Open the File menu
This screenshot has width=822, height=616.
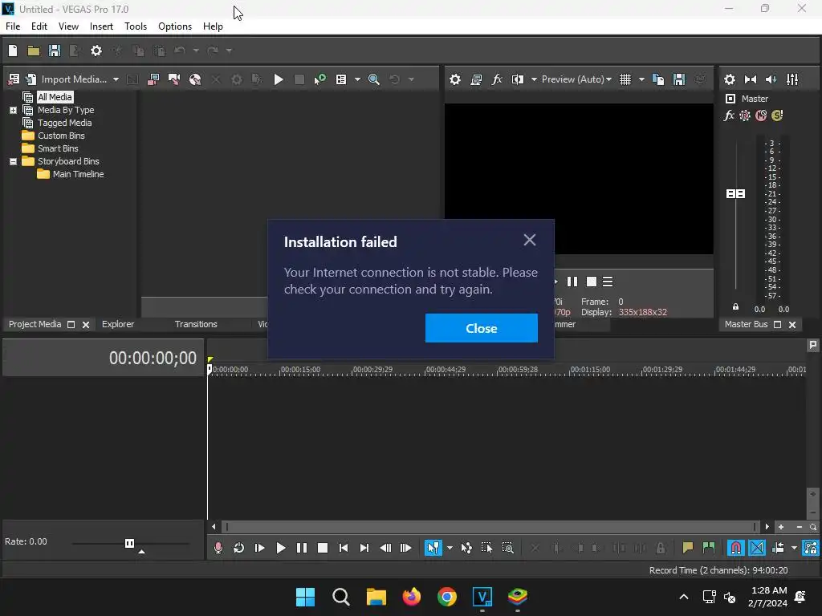(x=13, y=26)
